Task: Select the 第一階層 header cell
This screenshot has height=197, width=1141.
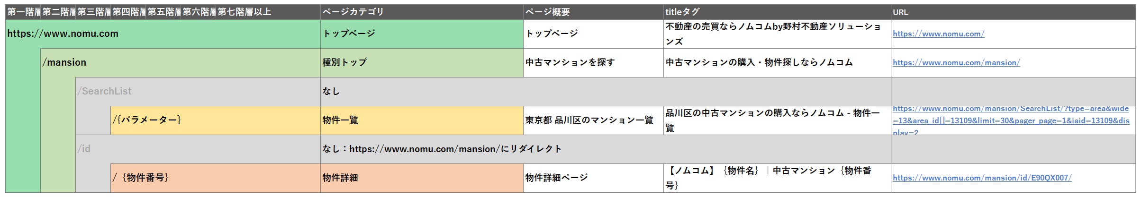Action: [x=23, y=12]
